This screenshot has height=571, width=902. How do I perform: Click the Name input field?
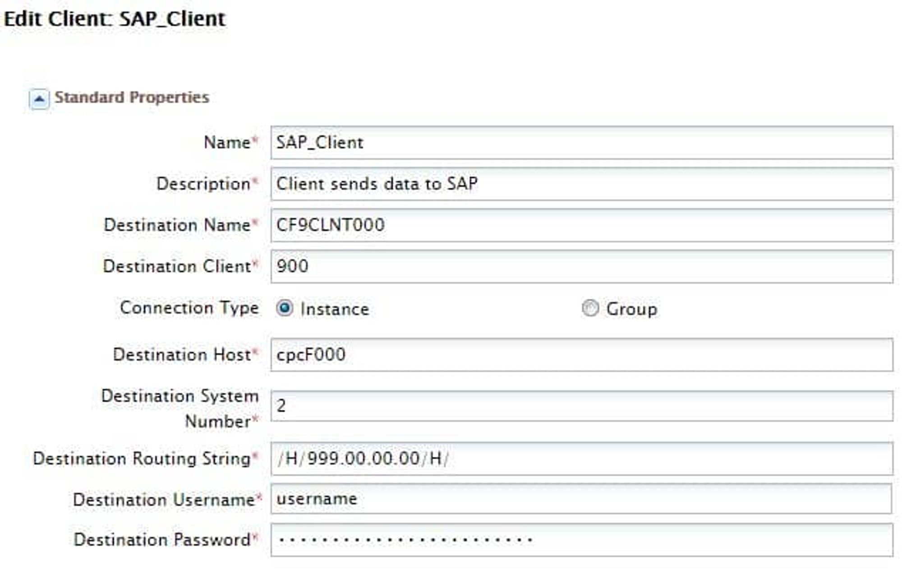[581, 143]
